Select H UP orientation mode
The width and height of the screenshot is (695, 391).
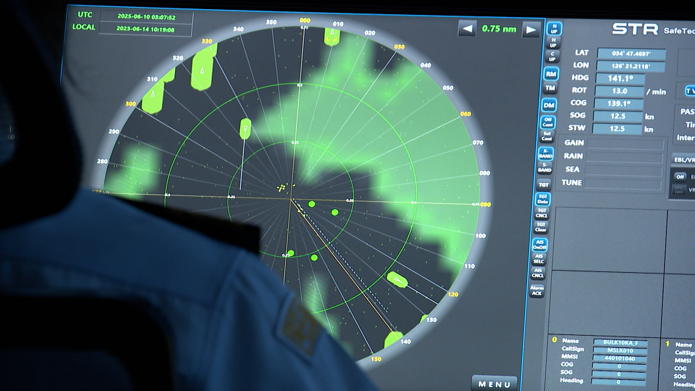pos(553,43)
